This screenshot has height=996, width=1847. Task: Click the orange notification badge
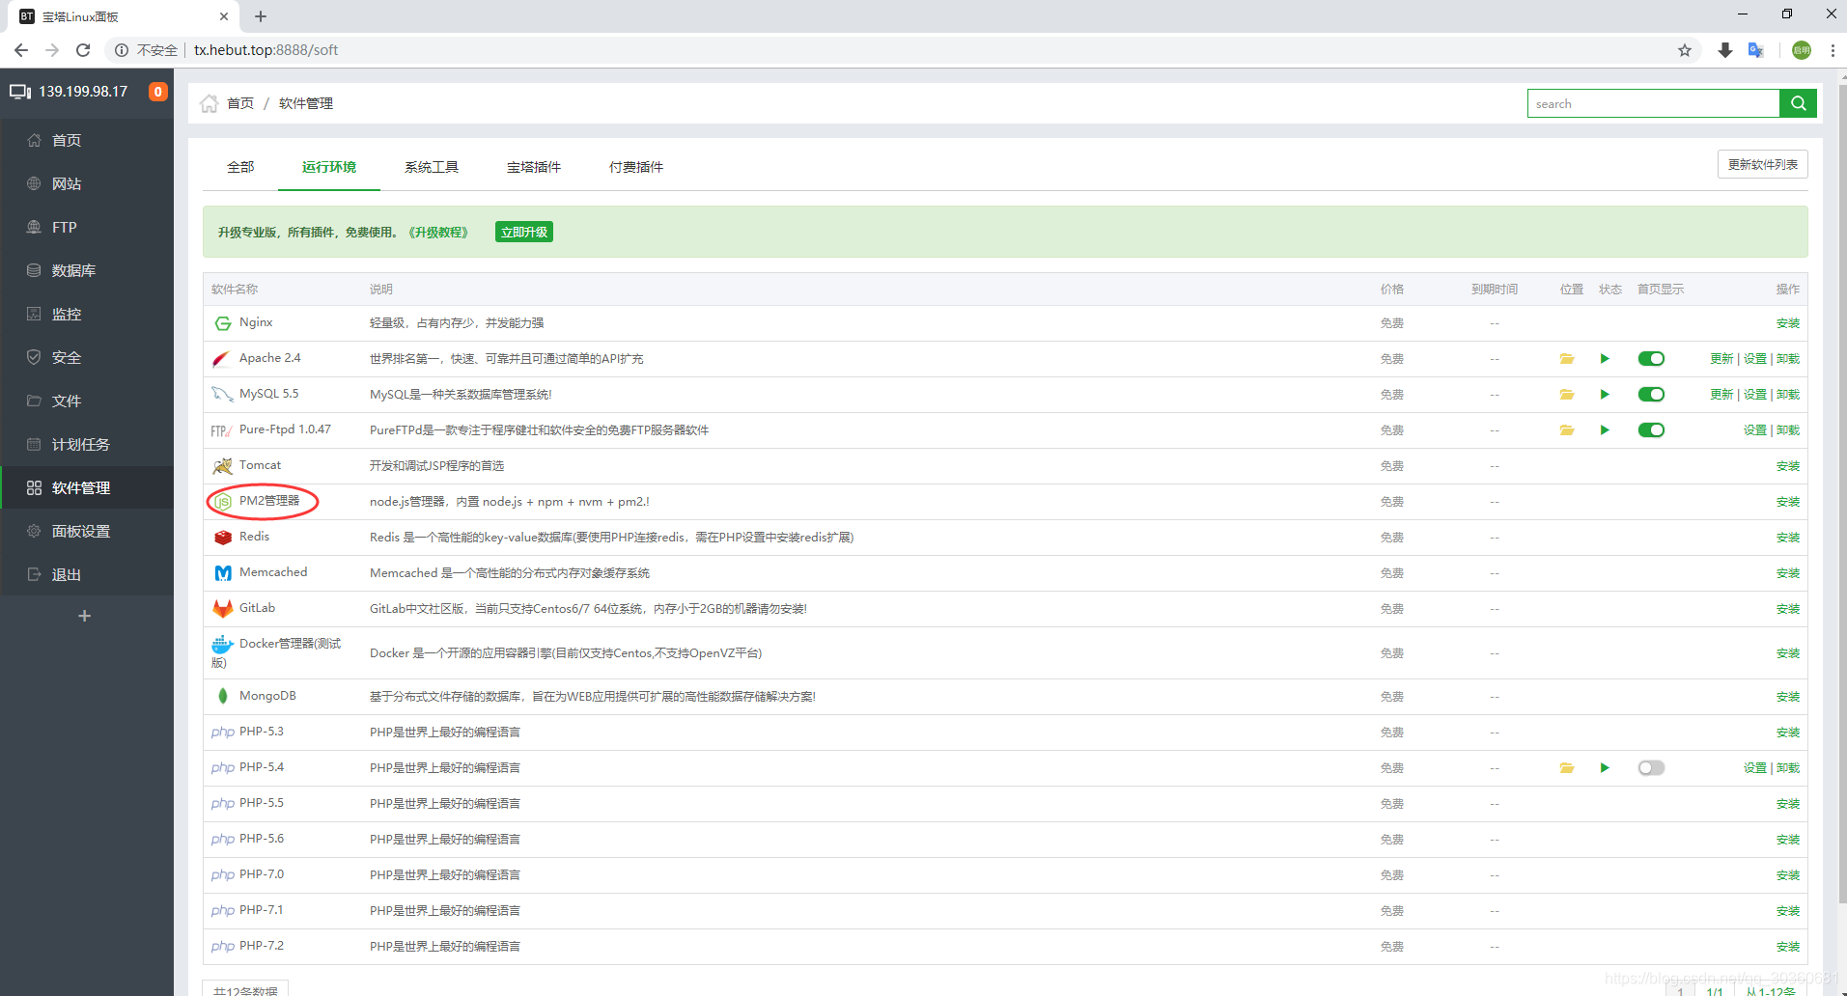[158, 92]
